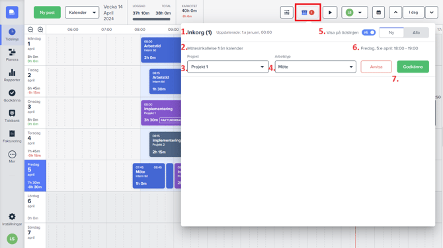Click the Avvisa button
Viewport: 443px width, 248px height.
[376, 67]
